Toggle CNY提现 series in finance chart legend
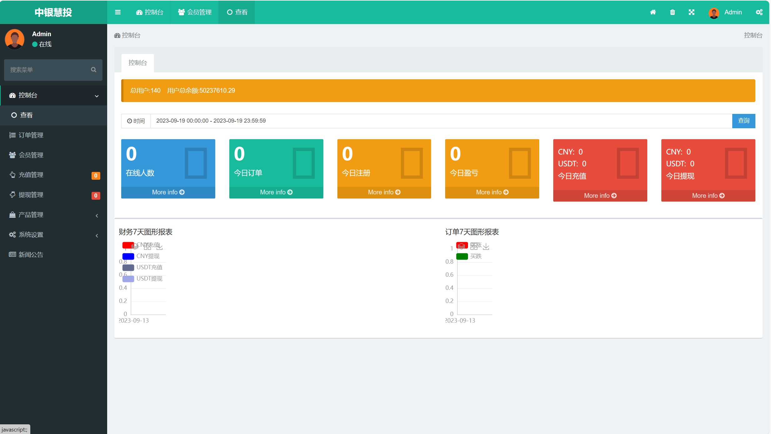This screenshot has height=434, width=771. [147, 256]
